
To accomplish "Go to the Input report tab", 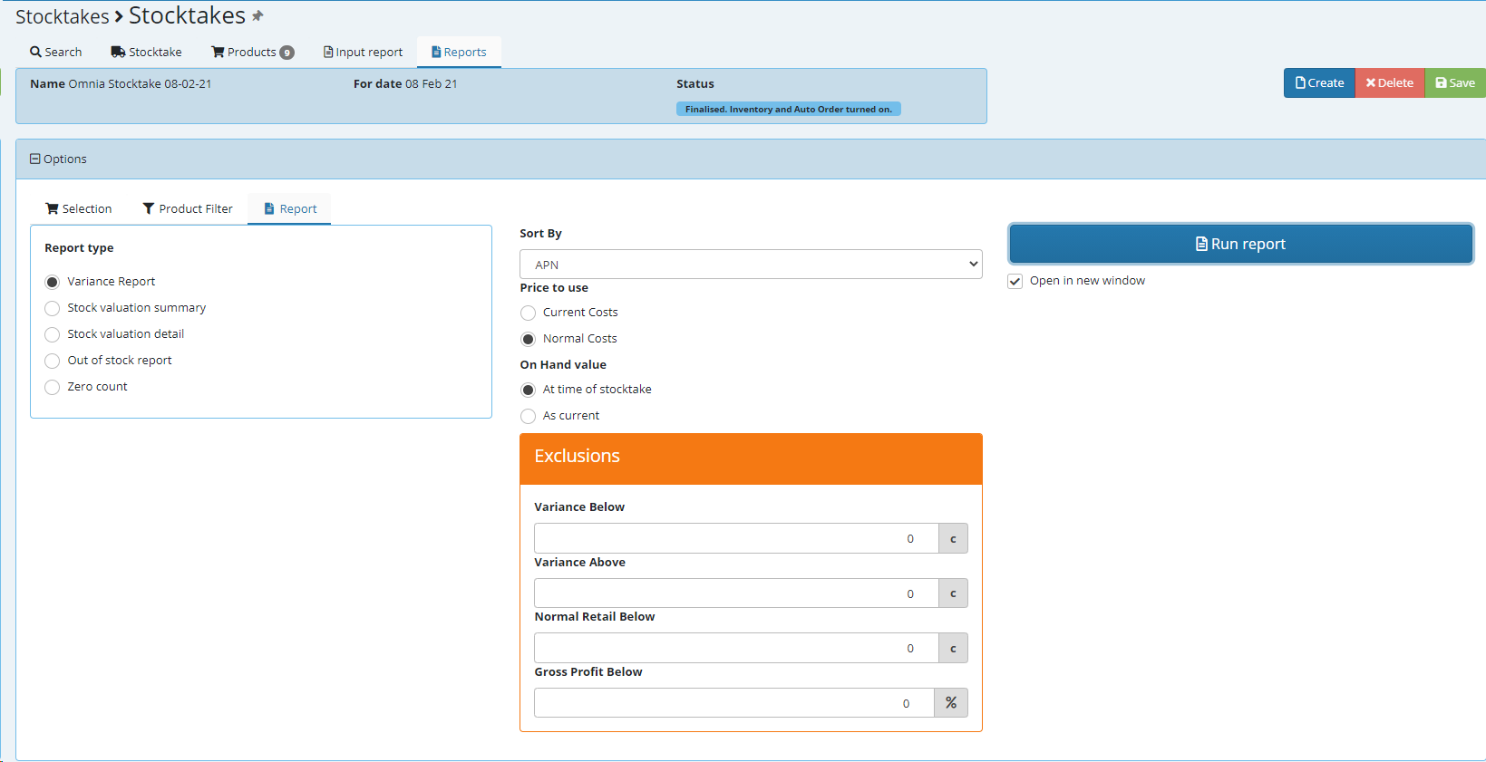I will click(363, 53).
